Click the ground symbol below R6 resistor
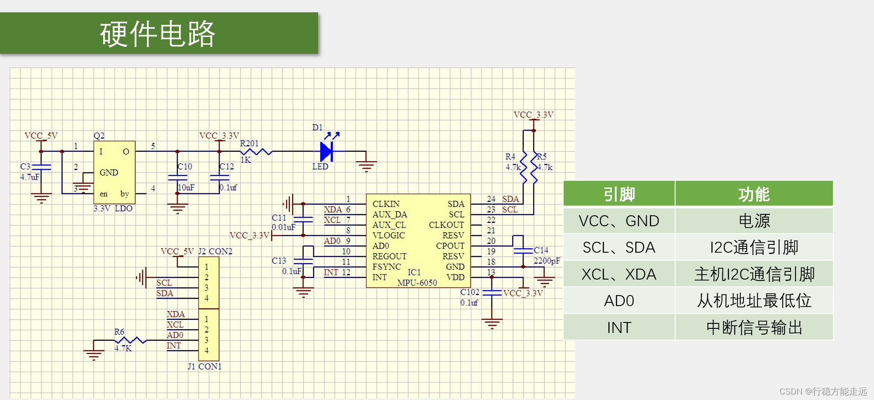Viewport: 874px width, 400px height. (x=94, y=354)
